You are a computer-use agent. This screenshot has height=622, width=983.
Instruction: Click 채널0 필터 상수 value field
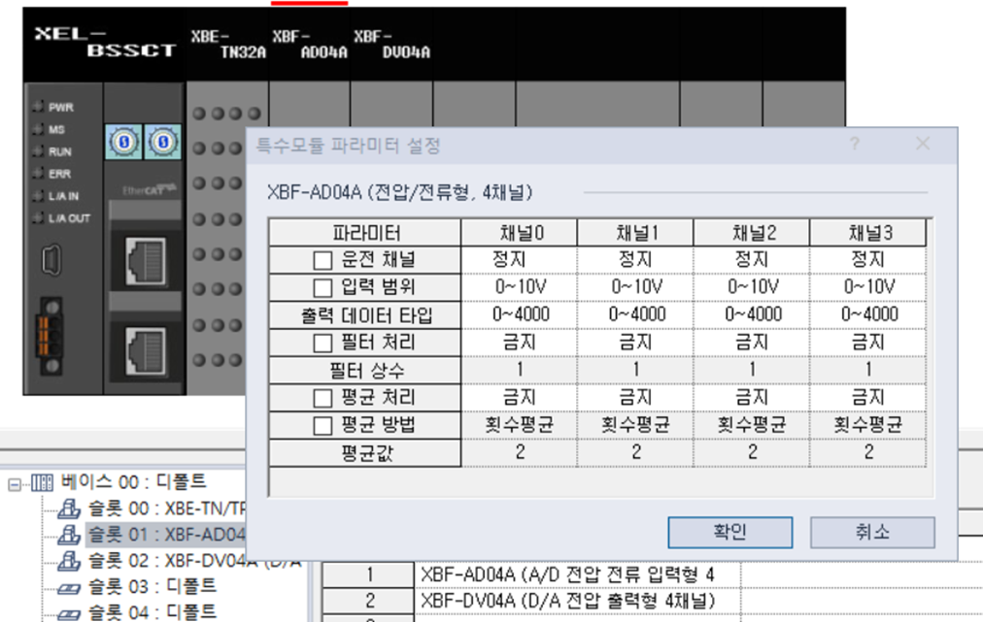pos(519,371)
